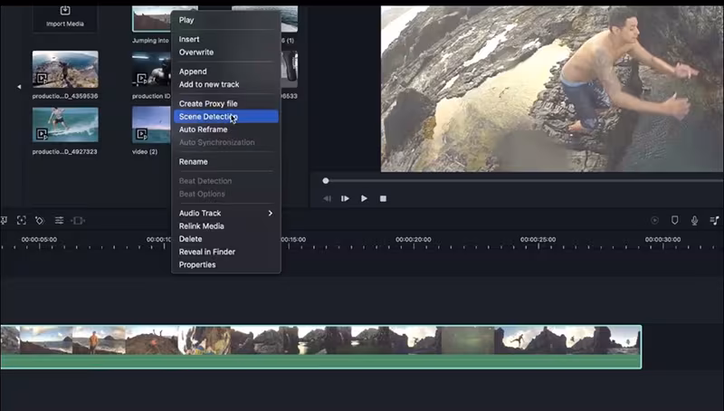
Task: Click add-to-project badge on video (2) thumbnail
Action: [x=142, y=134]
